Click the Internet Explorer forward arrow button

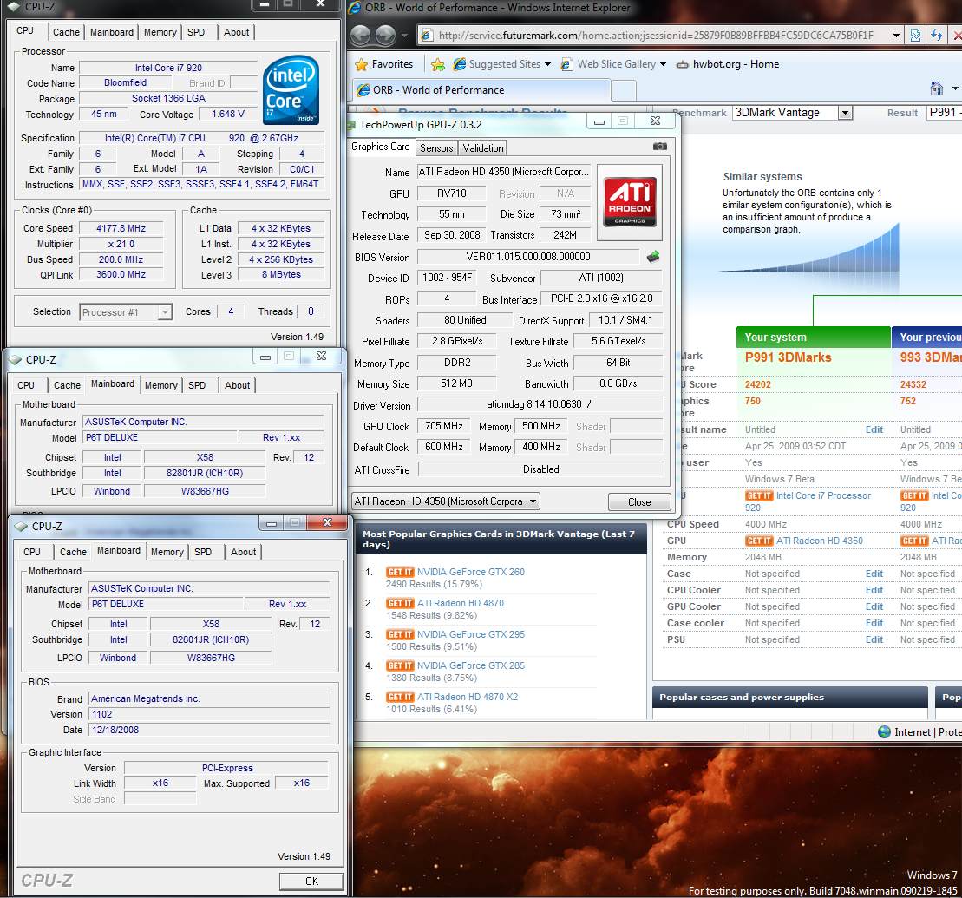385,35
